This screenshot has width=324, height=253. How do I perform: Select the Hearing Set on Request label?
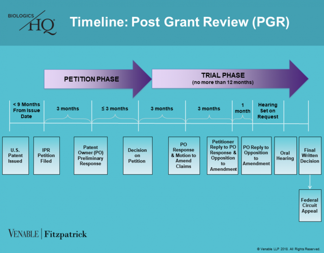[268, 110]
